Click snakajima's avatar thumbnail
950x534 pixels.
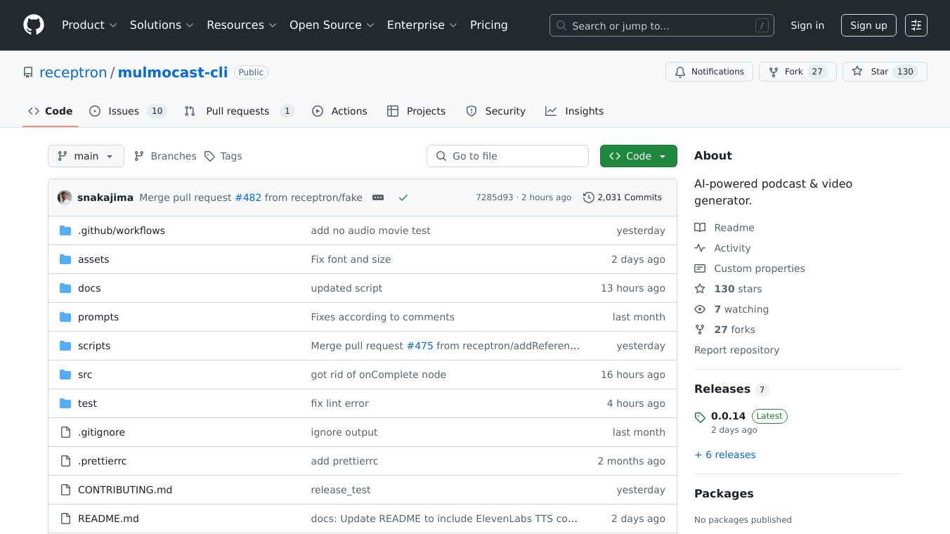[65, 197]
